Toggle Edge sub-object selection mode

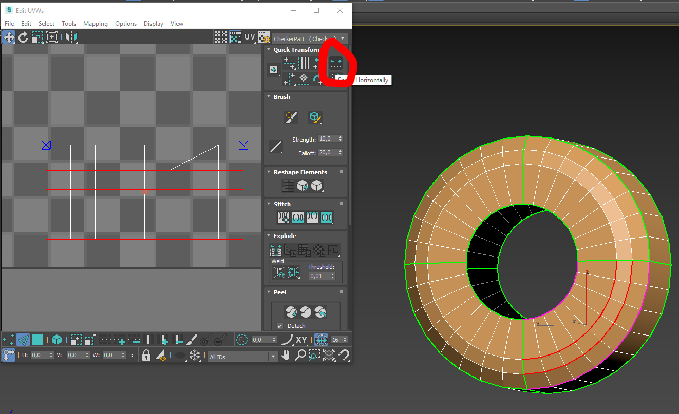(x=23, y=340)
